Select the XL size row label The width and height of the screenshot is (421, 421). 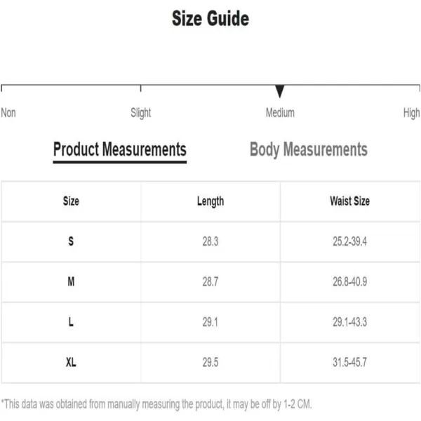(x=71, y=362)
